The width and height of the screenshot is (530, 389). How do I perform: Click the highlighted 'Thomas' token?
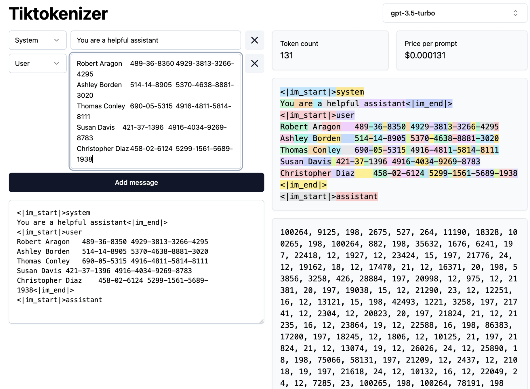(294, 150)
